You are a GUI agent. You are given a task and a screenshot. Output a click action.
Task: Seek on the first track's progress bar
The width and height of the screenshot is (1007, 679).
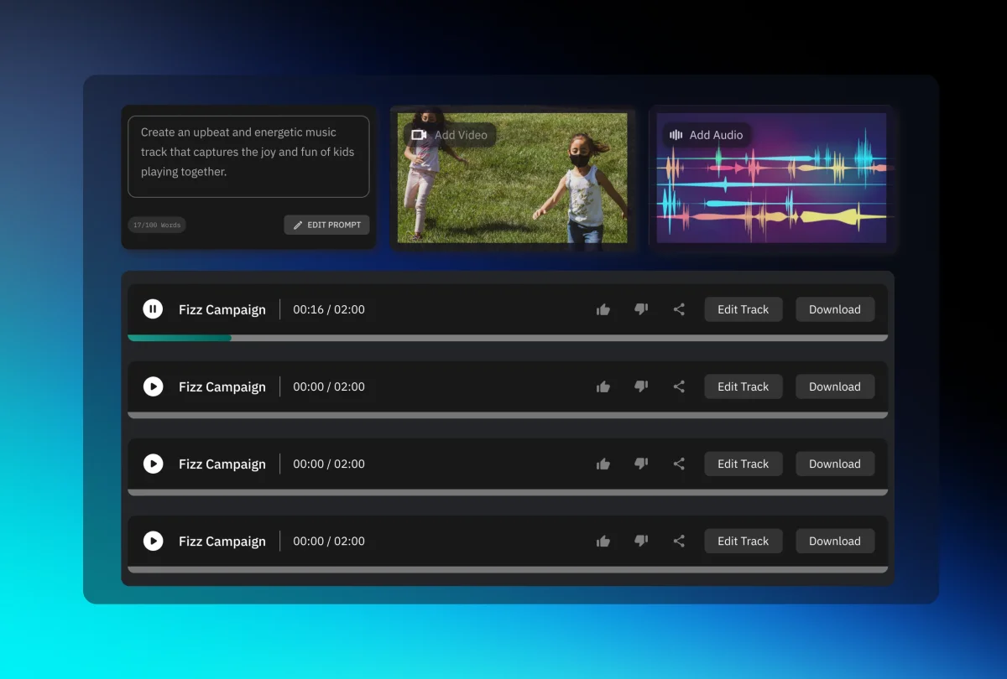click(x=507, y=337)
